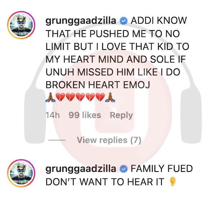The image size is (216, 206).
Task: Click the last praying hands emoji
Action: [110, 97]
